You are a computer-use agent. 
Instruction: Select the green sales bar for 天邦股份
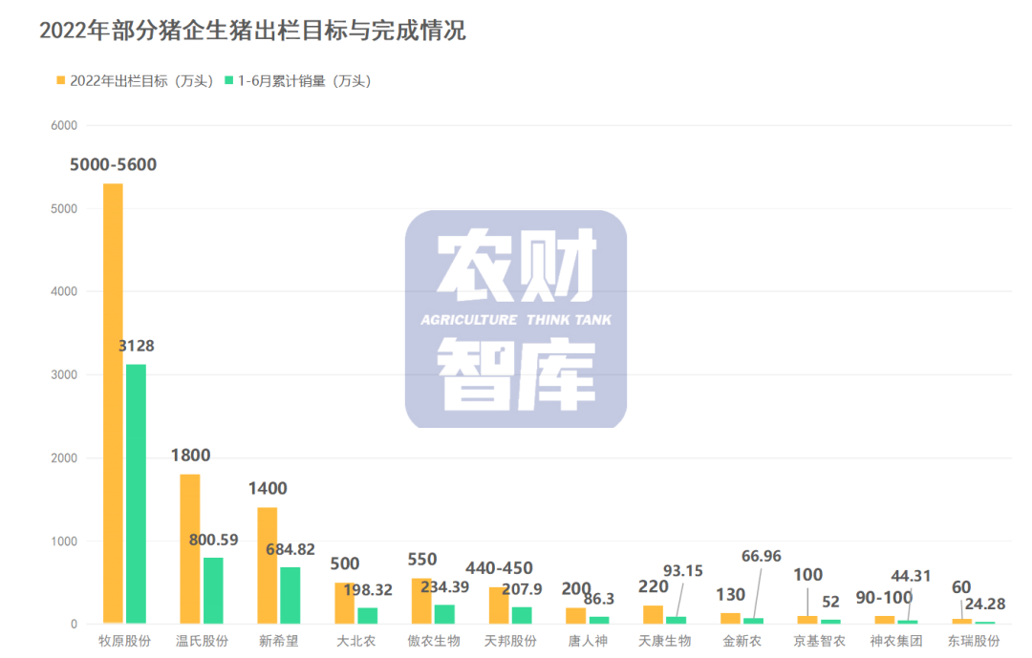pyautogui.click(x=522, y=615)
